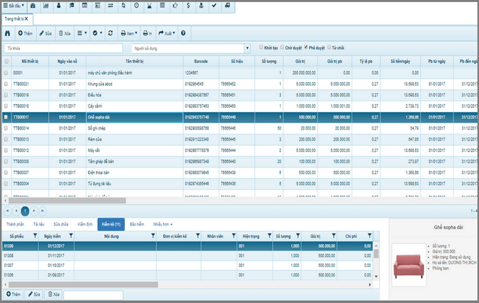
Task: Open filter on Nhân viên column
Action: tap(234, 236)
